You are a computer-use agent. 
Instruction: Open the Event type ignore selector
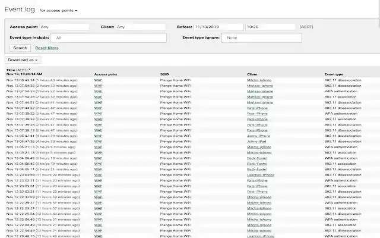click(261, 38)
